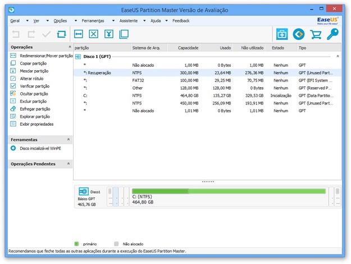This screenshot has height=264, width=351.
Task: Open the shopping cart purchase icon
Action: pos(316,34)
